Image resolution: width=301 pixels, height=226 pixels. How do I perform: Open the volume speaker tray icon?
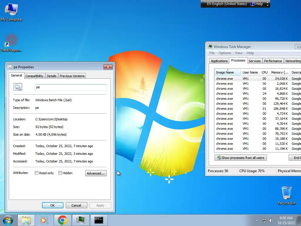(x=271, y=220)
